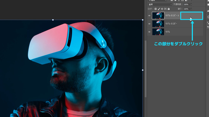Click the canvas vertical scrollbar

pyautogui.click(x=146, y=69)
